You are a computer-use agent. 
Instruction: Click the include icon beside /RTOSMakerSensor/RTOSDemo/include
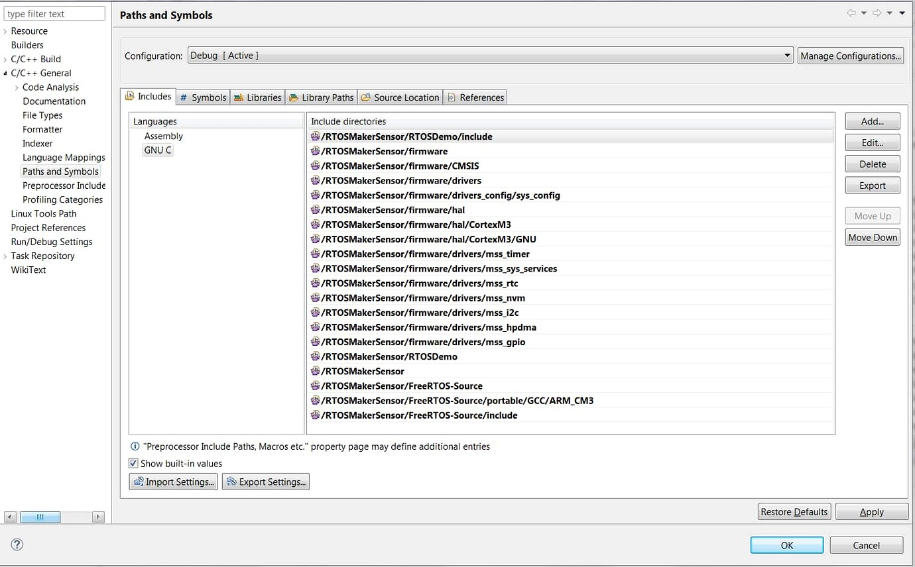(x=315, y=136)
